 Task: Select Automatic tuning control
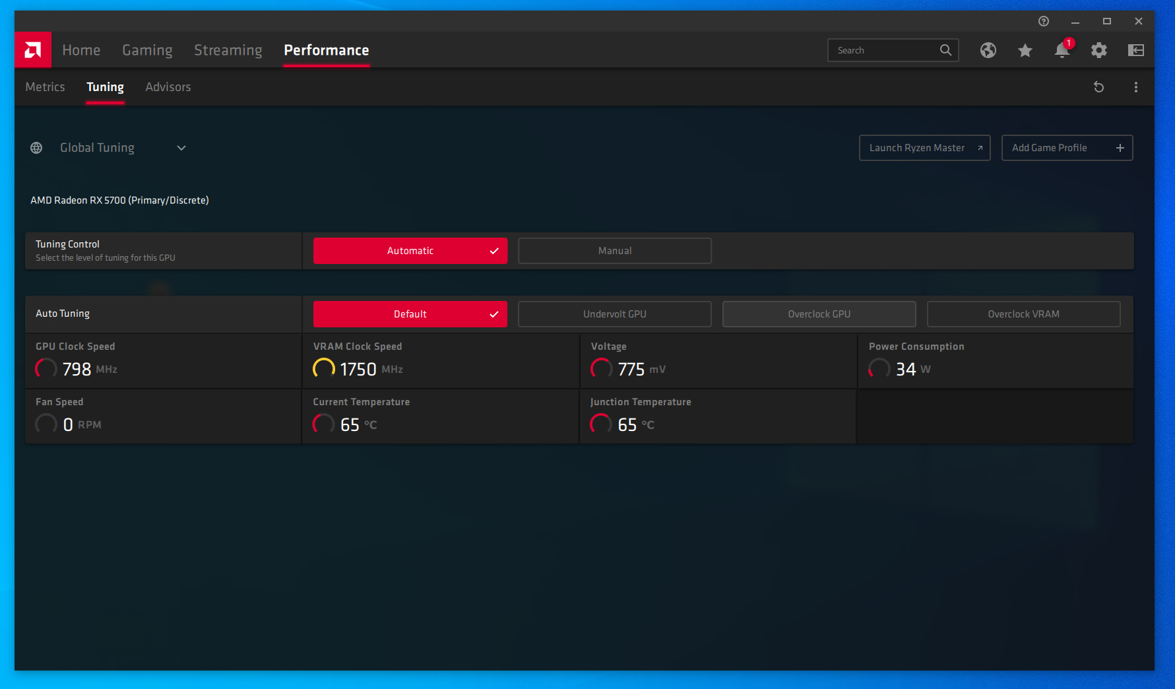tap(410, 251)
